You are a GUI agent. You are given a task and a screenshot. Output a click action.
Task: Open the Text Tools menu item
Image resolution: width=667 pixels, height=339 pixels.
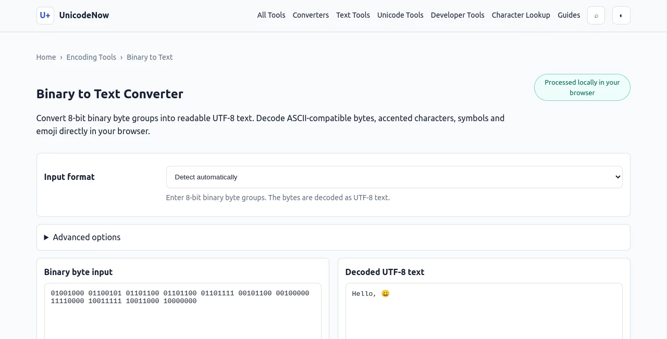[x=353, y=15]
